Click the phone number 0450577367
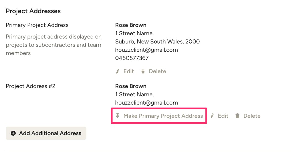291x153 pixels. point(132,58)
